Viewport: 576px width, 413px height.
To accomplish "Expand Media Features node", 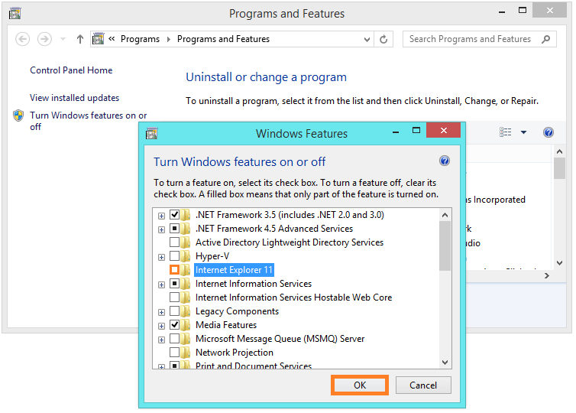I will point(161,327).
